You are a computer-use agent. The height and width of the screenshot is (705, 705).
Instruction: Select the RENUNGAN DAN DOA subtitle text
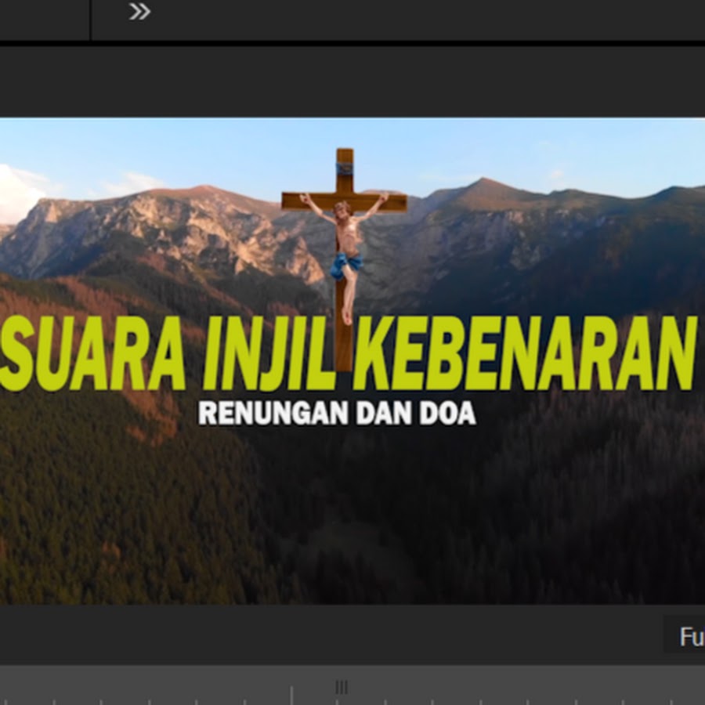(337, 413)
